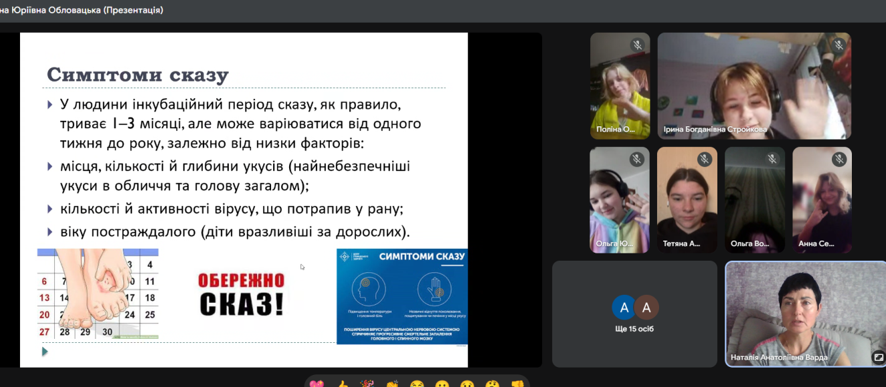Send thumbs up emoji reaction
Image resolution: width=886 pixels, height=387 pixels.
click(342, 384)
